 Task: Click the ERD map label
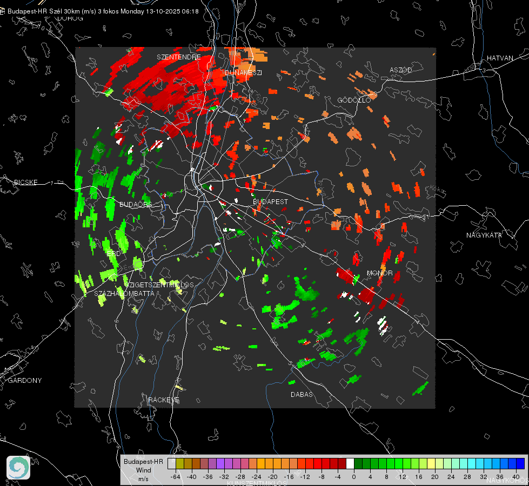[113, 253]
